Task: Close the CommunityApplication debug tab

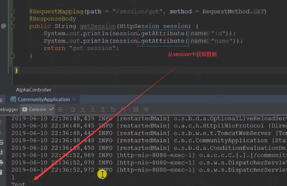Action: pos(74,100)
